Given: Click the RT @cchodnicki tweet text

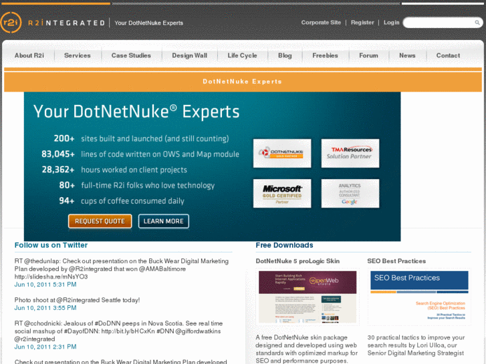Looking at the screenshot, I should pyautogui.click(x=118, y=331).
